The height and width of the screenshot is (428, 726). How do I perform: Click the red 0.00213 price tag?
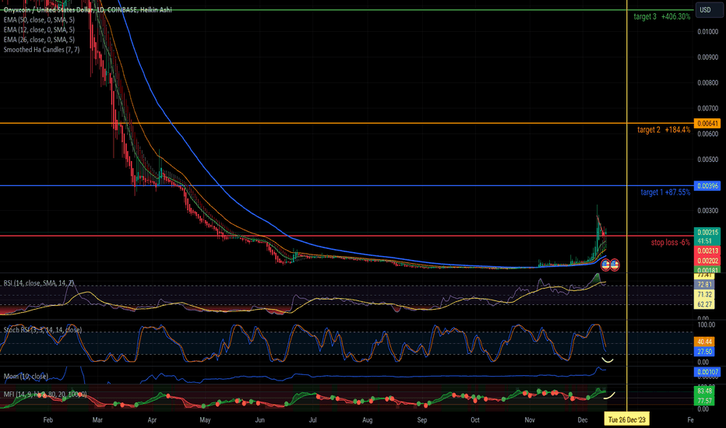pyautogui.click(x=707, y=251)
